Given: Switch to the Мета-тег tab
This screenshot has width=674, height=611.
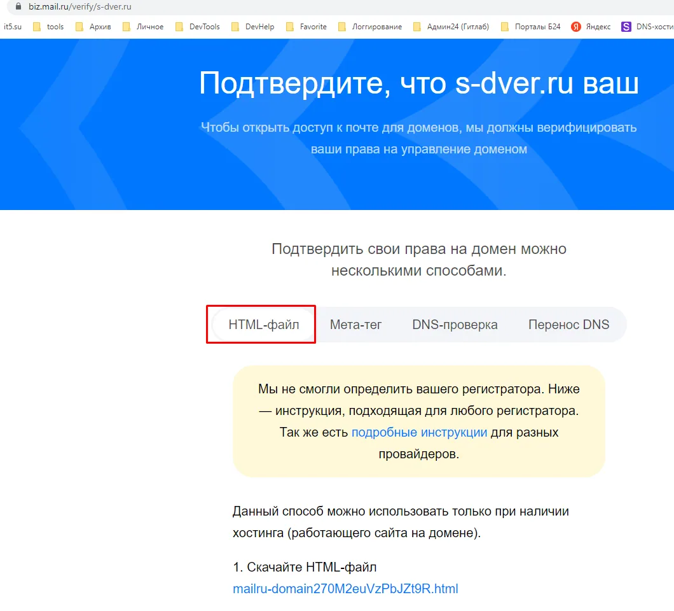Looking at the screenshot, I should pyautogui.click(x=355, y=325).
